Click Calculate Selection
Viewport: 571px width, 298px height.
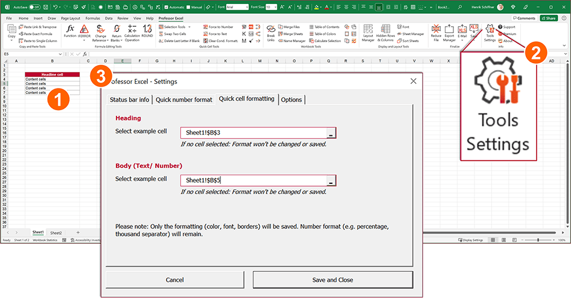pyautogui.click(x=325, y=41)
